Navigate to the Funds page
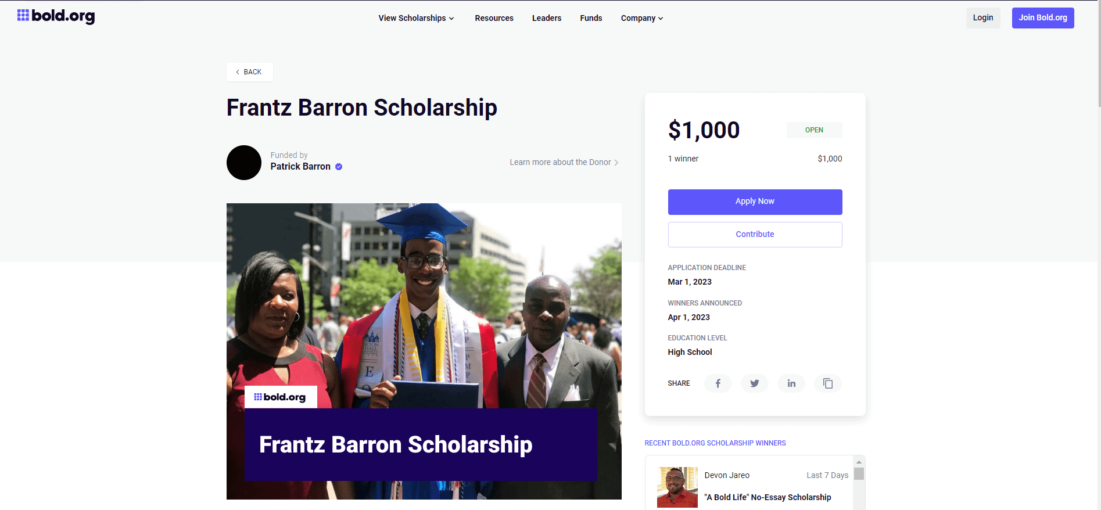 (591, 18)
